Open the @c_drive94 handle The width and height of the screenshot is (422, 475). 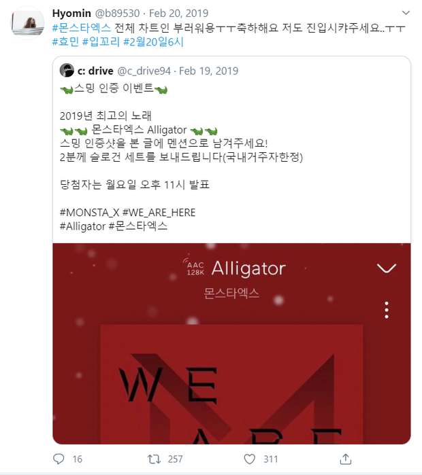coord(144,71)
